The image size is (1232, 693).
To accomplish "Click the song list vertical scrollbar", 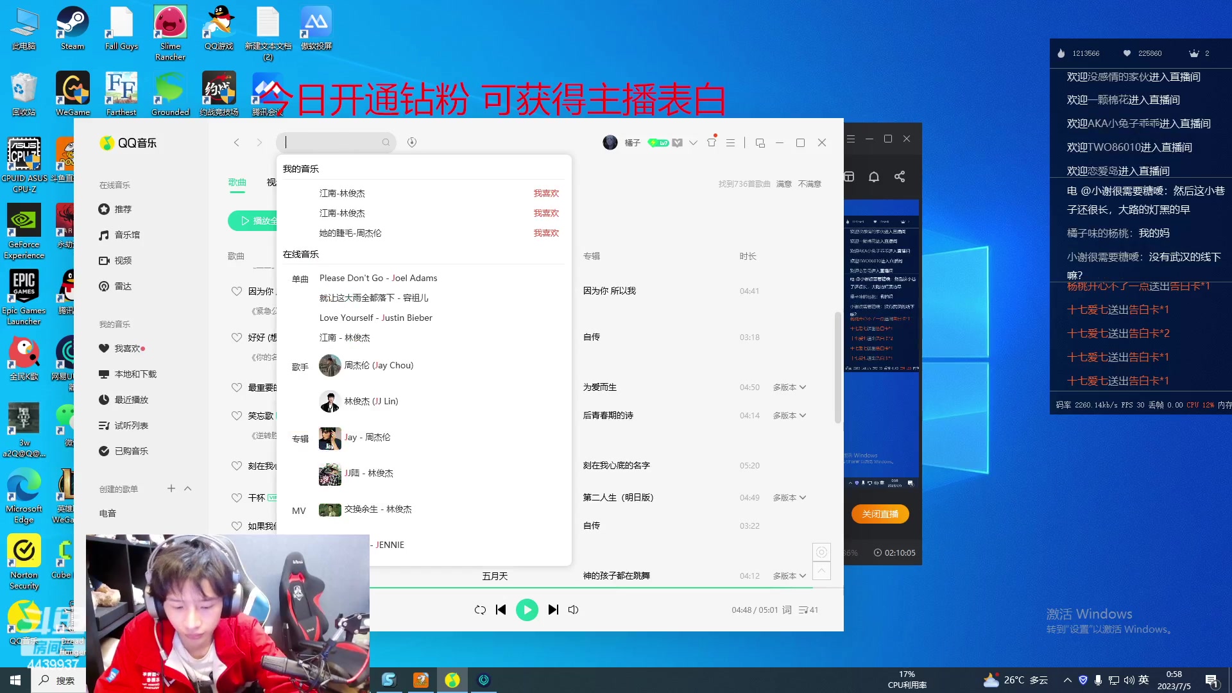I will [x=837, y=368].
